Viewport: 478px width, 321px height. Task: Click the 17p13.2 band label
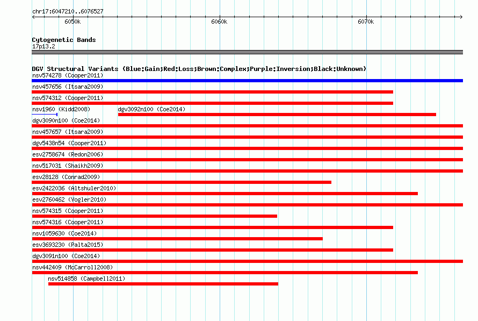[x=44, y=46]
